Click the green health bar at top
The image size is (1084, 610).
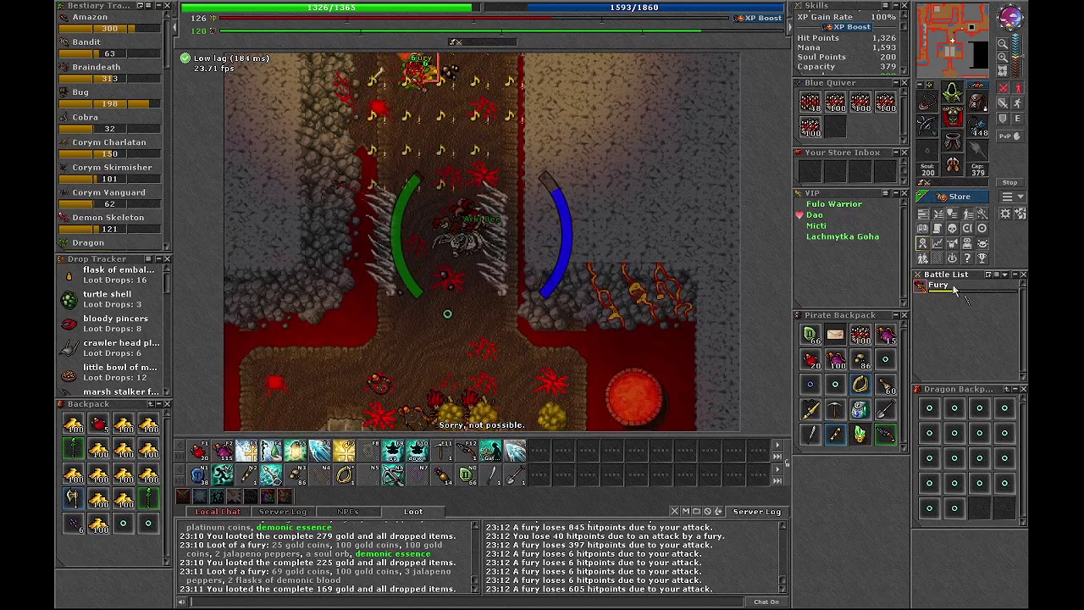[x=326, y=8]
